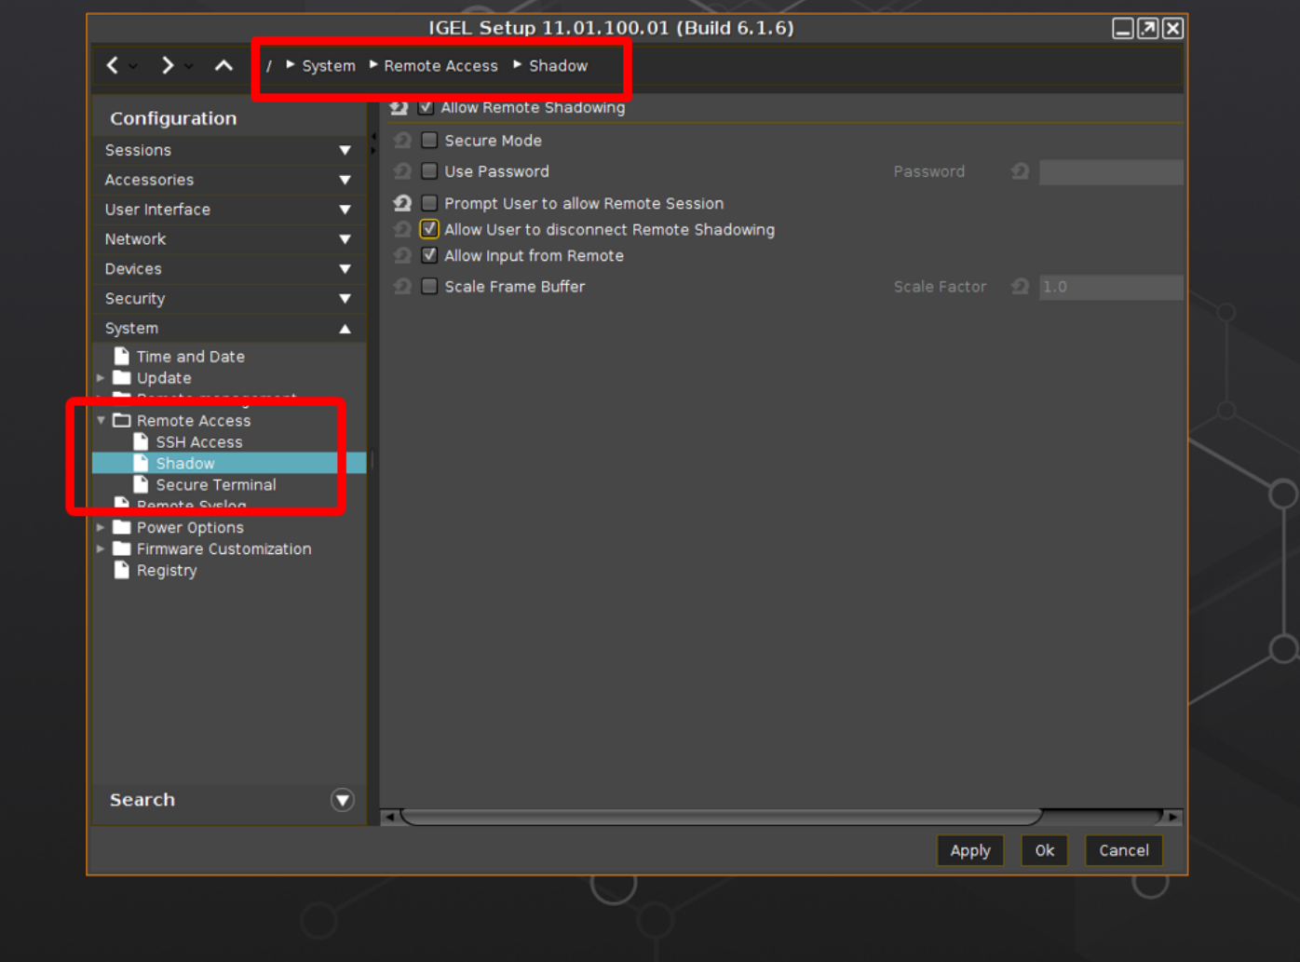This screenshot has height=962, width=1300.
Task: Click root slash in breadcrumb
Action: pyautogui.click(x=269, y=66)
